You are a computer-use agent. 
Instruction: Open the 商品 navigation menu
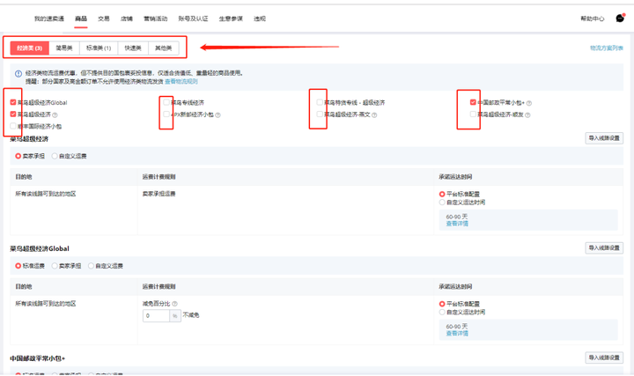(x=81, y=18)
